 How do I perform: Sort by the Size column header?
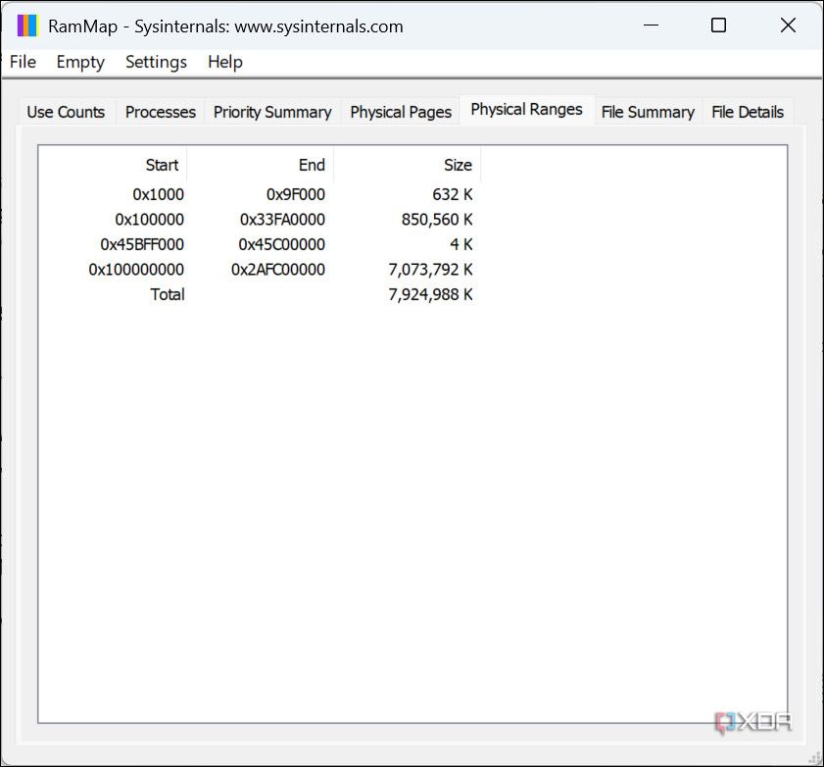(x=457, y=165)
